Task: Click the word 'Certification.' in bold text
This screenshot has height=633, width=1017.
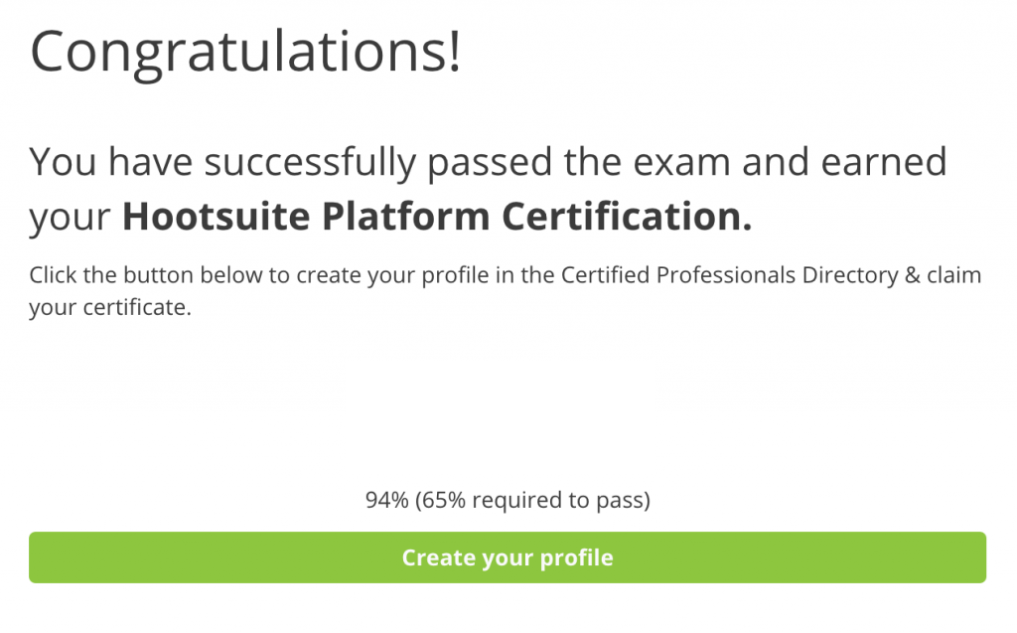Action: point(628,217)
